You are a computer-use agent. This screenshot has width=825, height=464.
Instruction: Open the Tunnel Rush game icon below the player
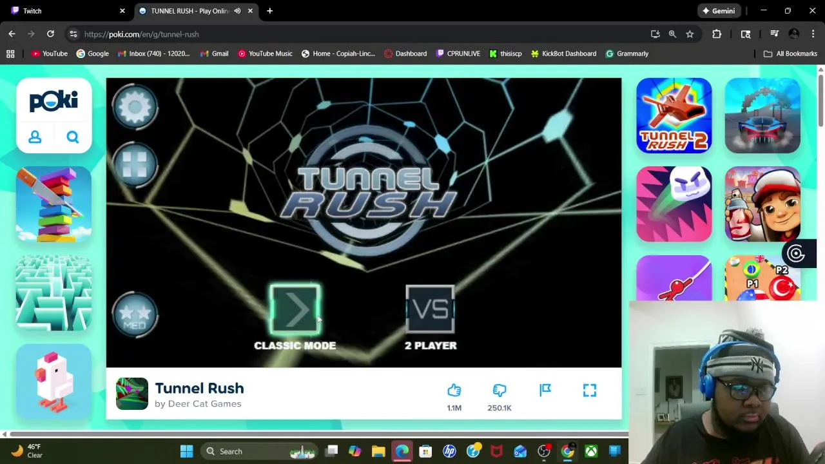click(x=132, y=394)
